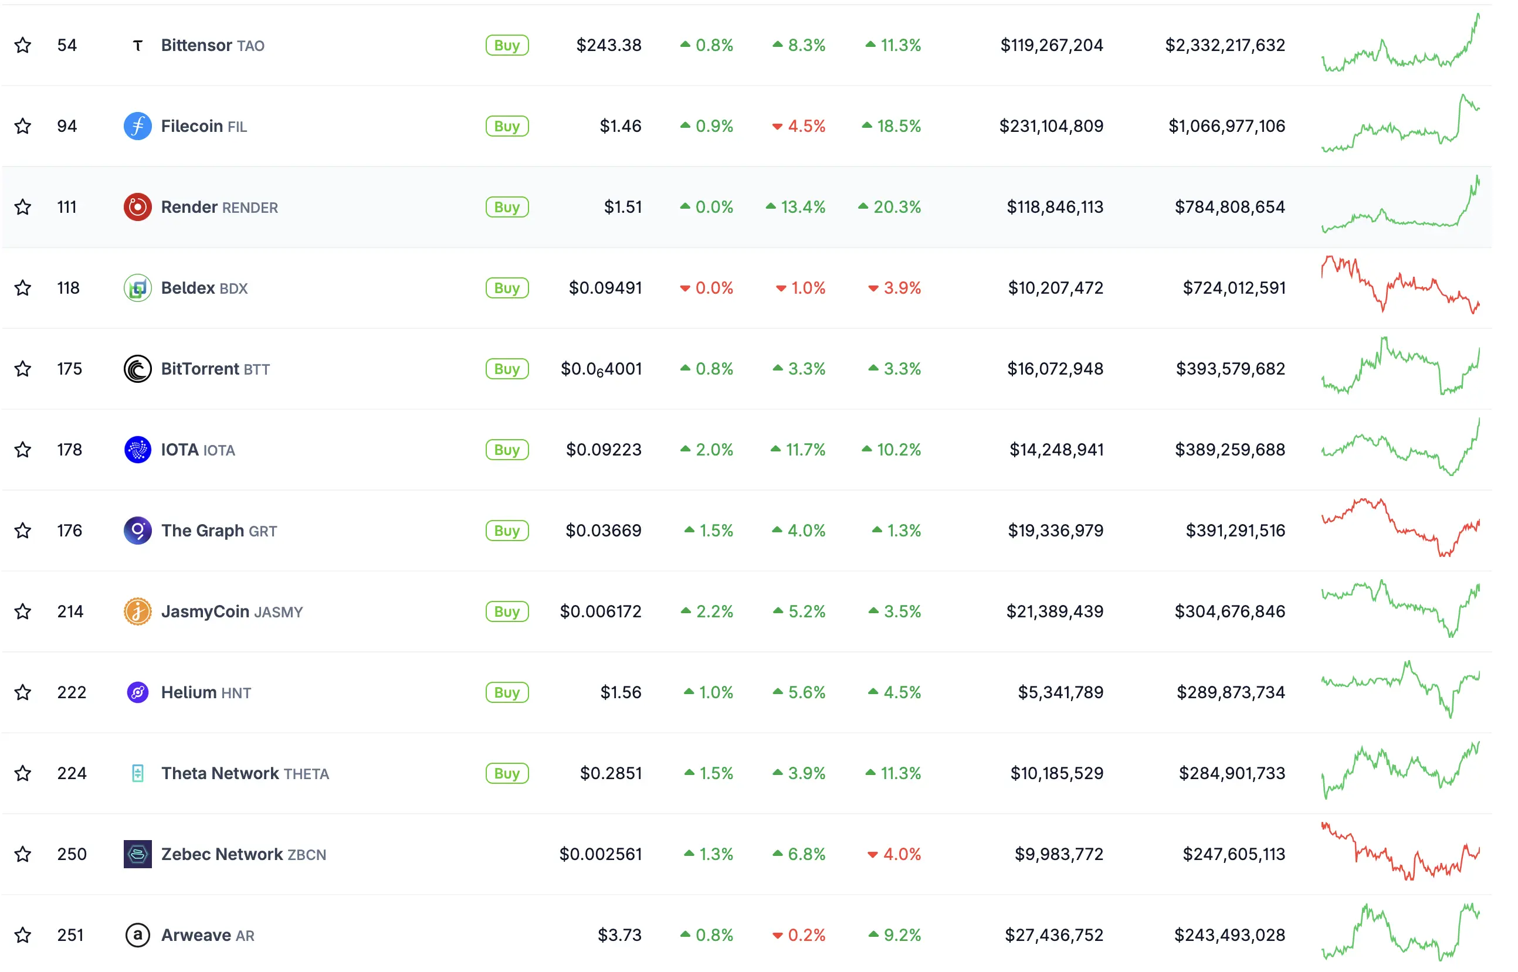Click The Graph logo icon

[137, 530]
